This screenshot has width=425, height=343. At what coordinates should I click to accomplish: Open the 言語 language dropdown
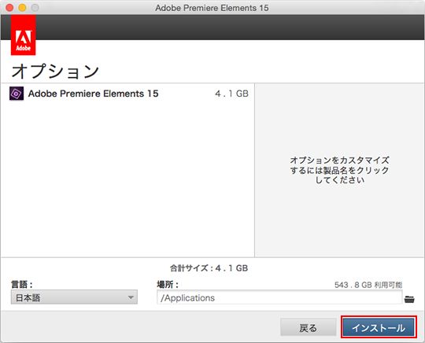click(74, 297)
